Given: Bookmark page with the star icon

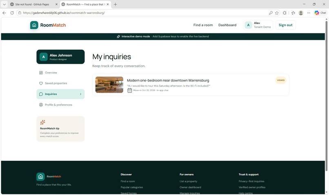Looking at the screenshot, I should (x=277, y=13).
